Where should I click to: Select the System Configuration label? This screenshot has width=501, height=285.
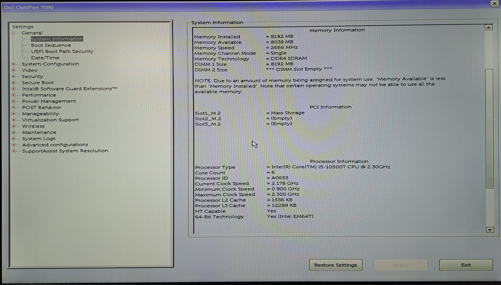[x=51, y=64]
